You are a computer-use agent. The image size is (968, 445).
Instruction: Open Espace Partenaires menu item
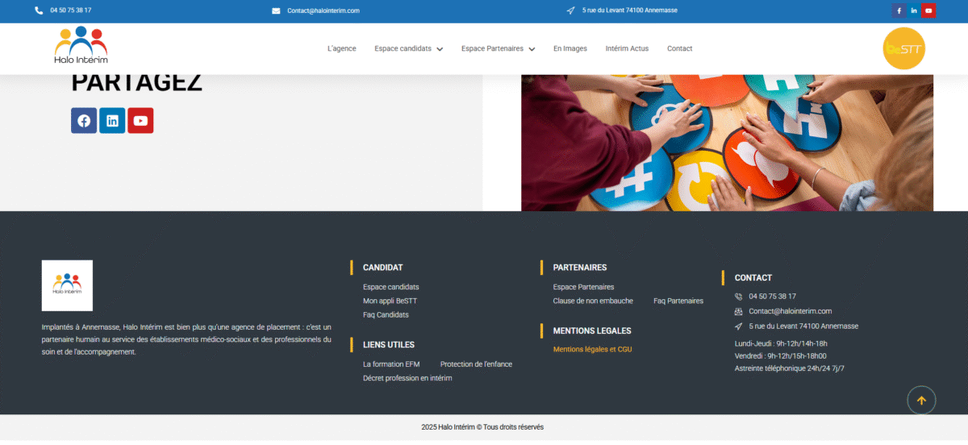492,48
